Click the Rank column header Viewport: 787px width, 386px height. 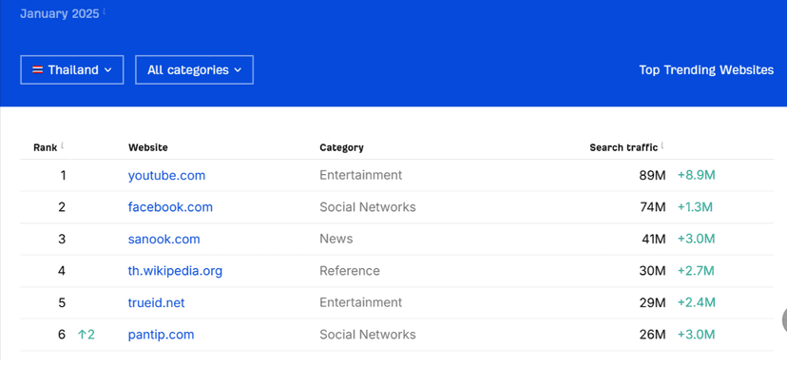click(x=46, y=147)
